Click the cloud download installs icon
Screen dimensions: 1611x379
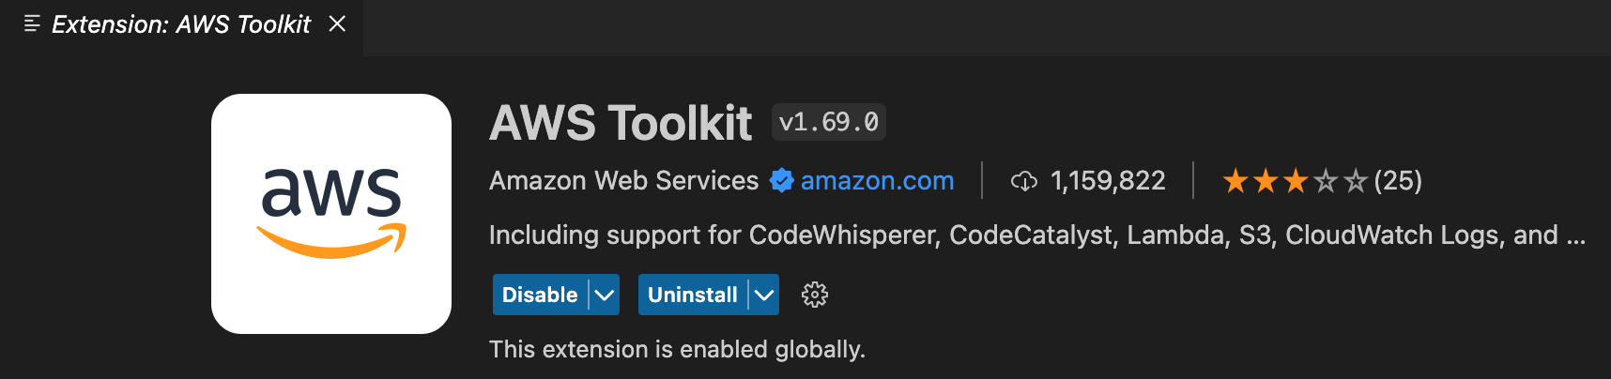[1024, 181]
